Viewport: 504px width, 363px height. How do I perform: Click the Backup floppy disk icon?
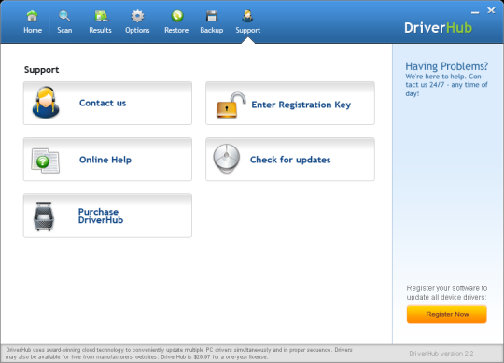pyautogui.click(x=212, y=16)
